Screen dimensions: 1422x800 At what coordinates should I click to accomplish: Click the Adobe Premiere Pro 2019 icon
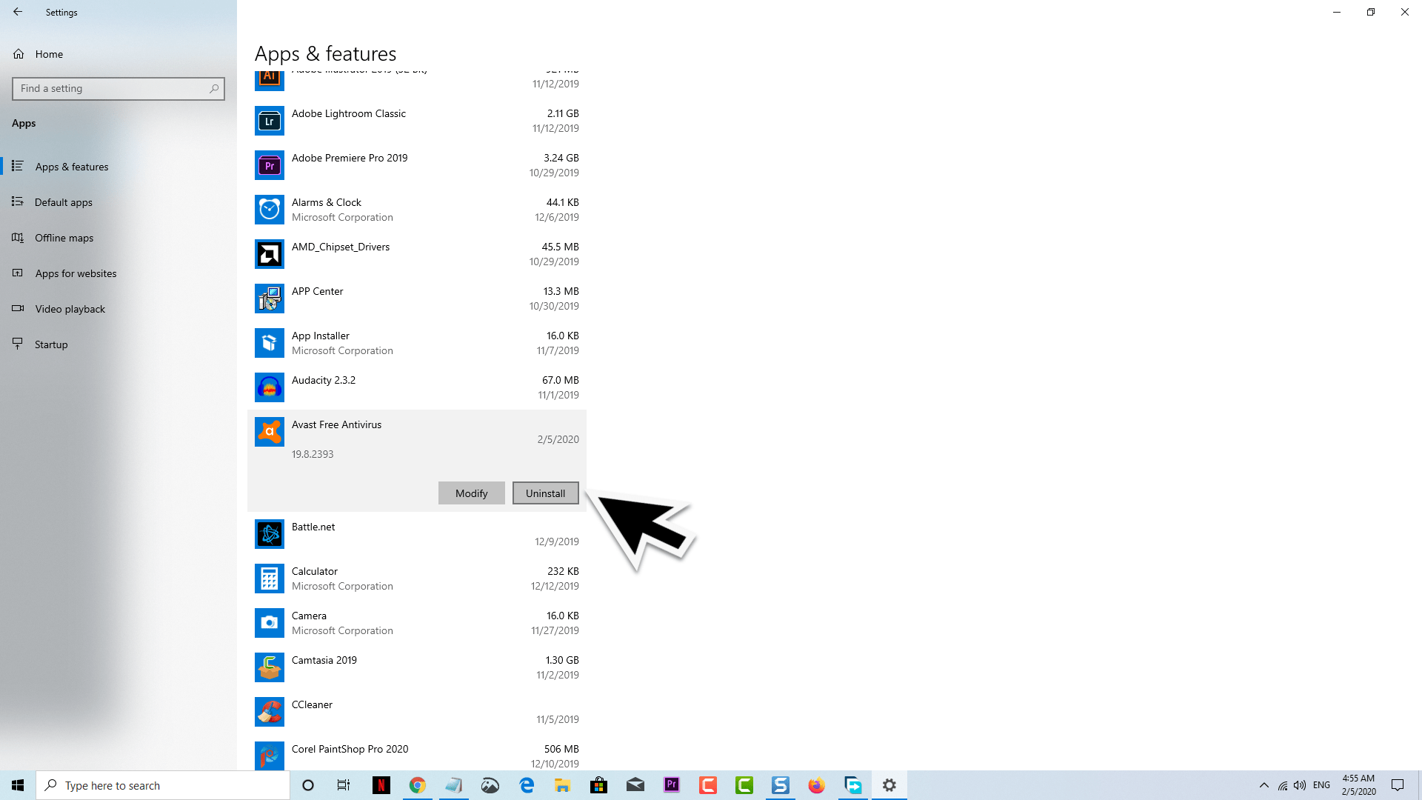coord(269,164)
